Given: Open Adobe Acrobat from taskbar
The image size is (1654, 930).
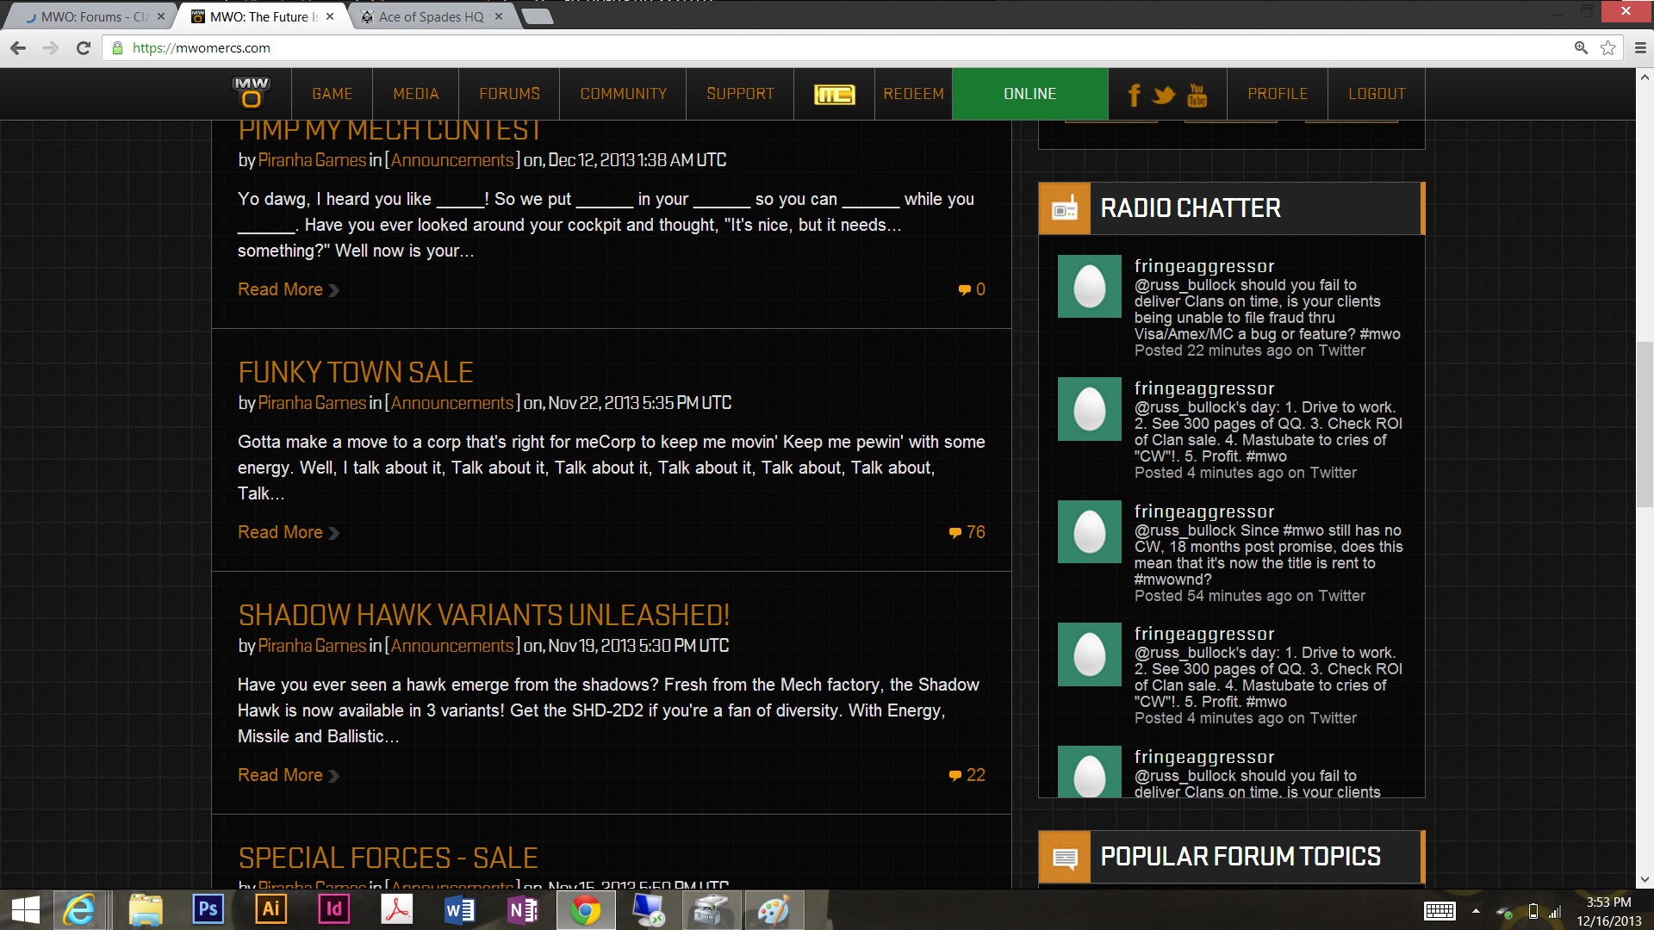Looking at the screenshot, I should pyautogui.click(x=397, y=909).
